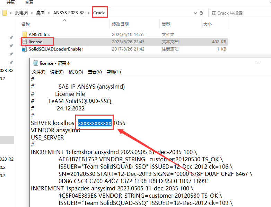Click the chevron after 桌面 in the breadcrumb
This screenshot has width=271, height=207.
coord(49,13)
